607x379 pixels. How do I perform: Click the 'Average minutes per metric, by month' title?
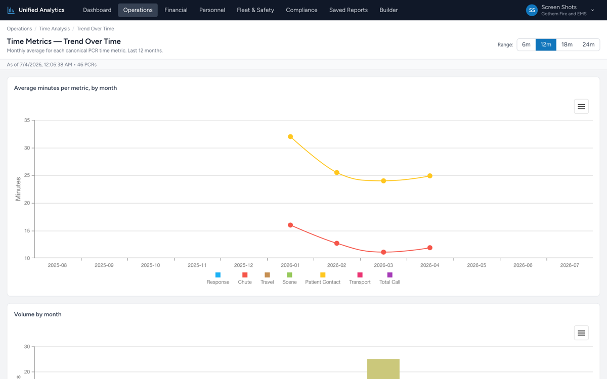(x=65, y=88)
